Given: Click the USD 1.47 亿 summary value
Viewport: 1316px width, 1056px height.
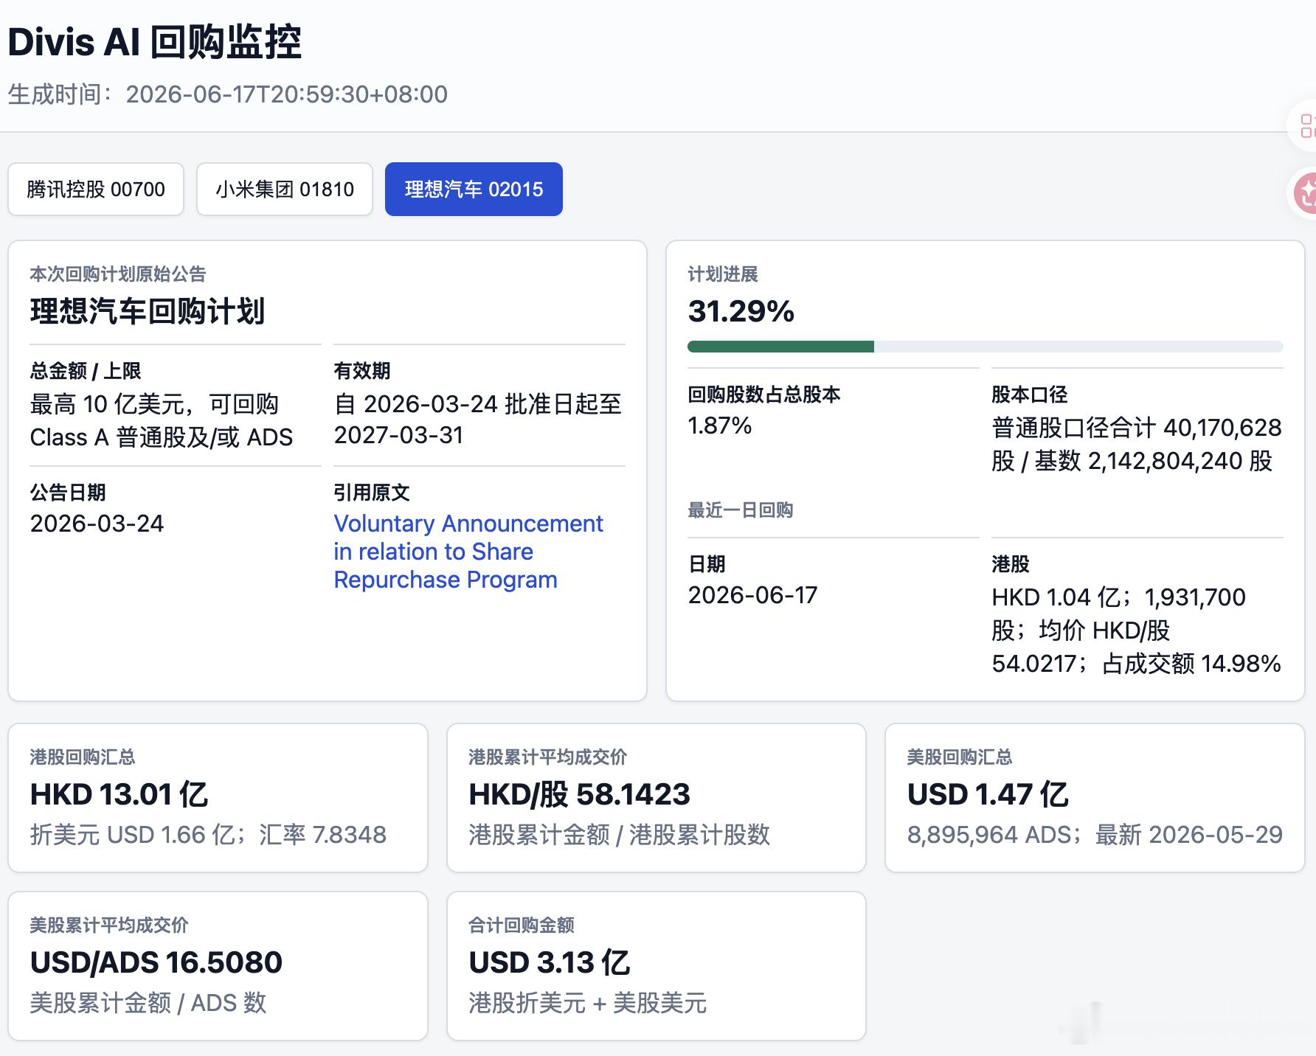Looking at the screenshot, I should 988,794.
